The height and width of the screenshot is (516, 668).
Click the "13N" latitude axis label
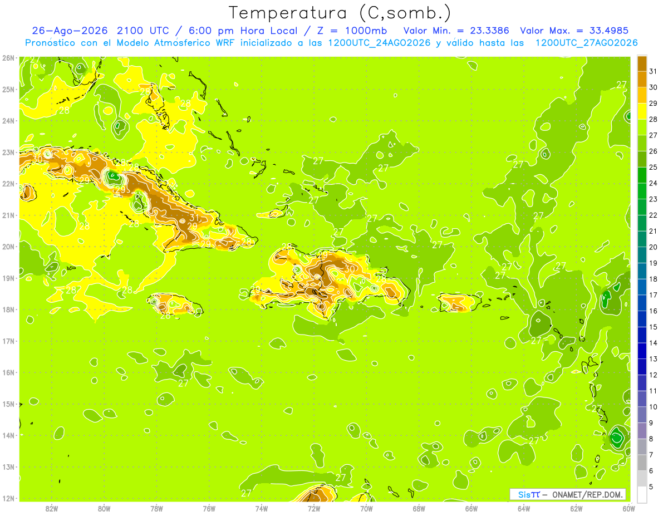click(8, 466)
